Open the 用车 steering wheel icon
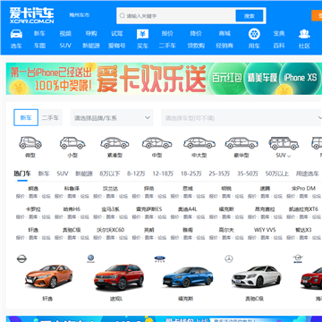The image size is (322, 322). pos(254,34)
